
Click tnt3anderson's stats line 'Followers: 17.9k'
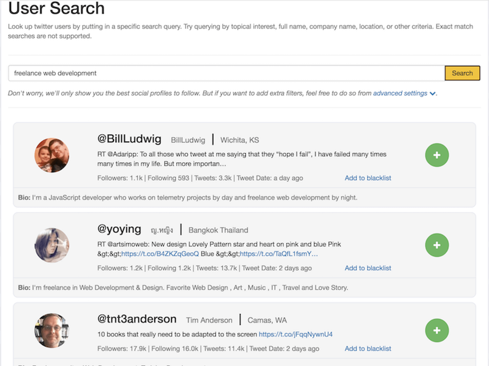pyautogui.click(x=208, y=348)
